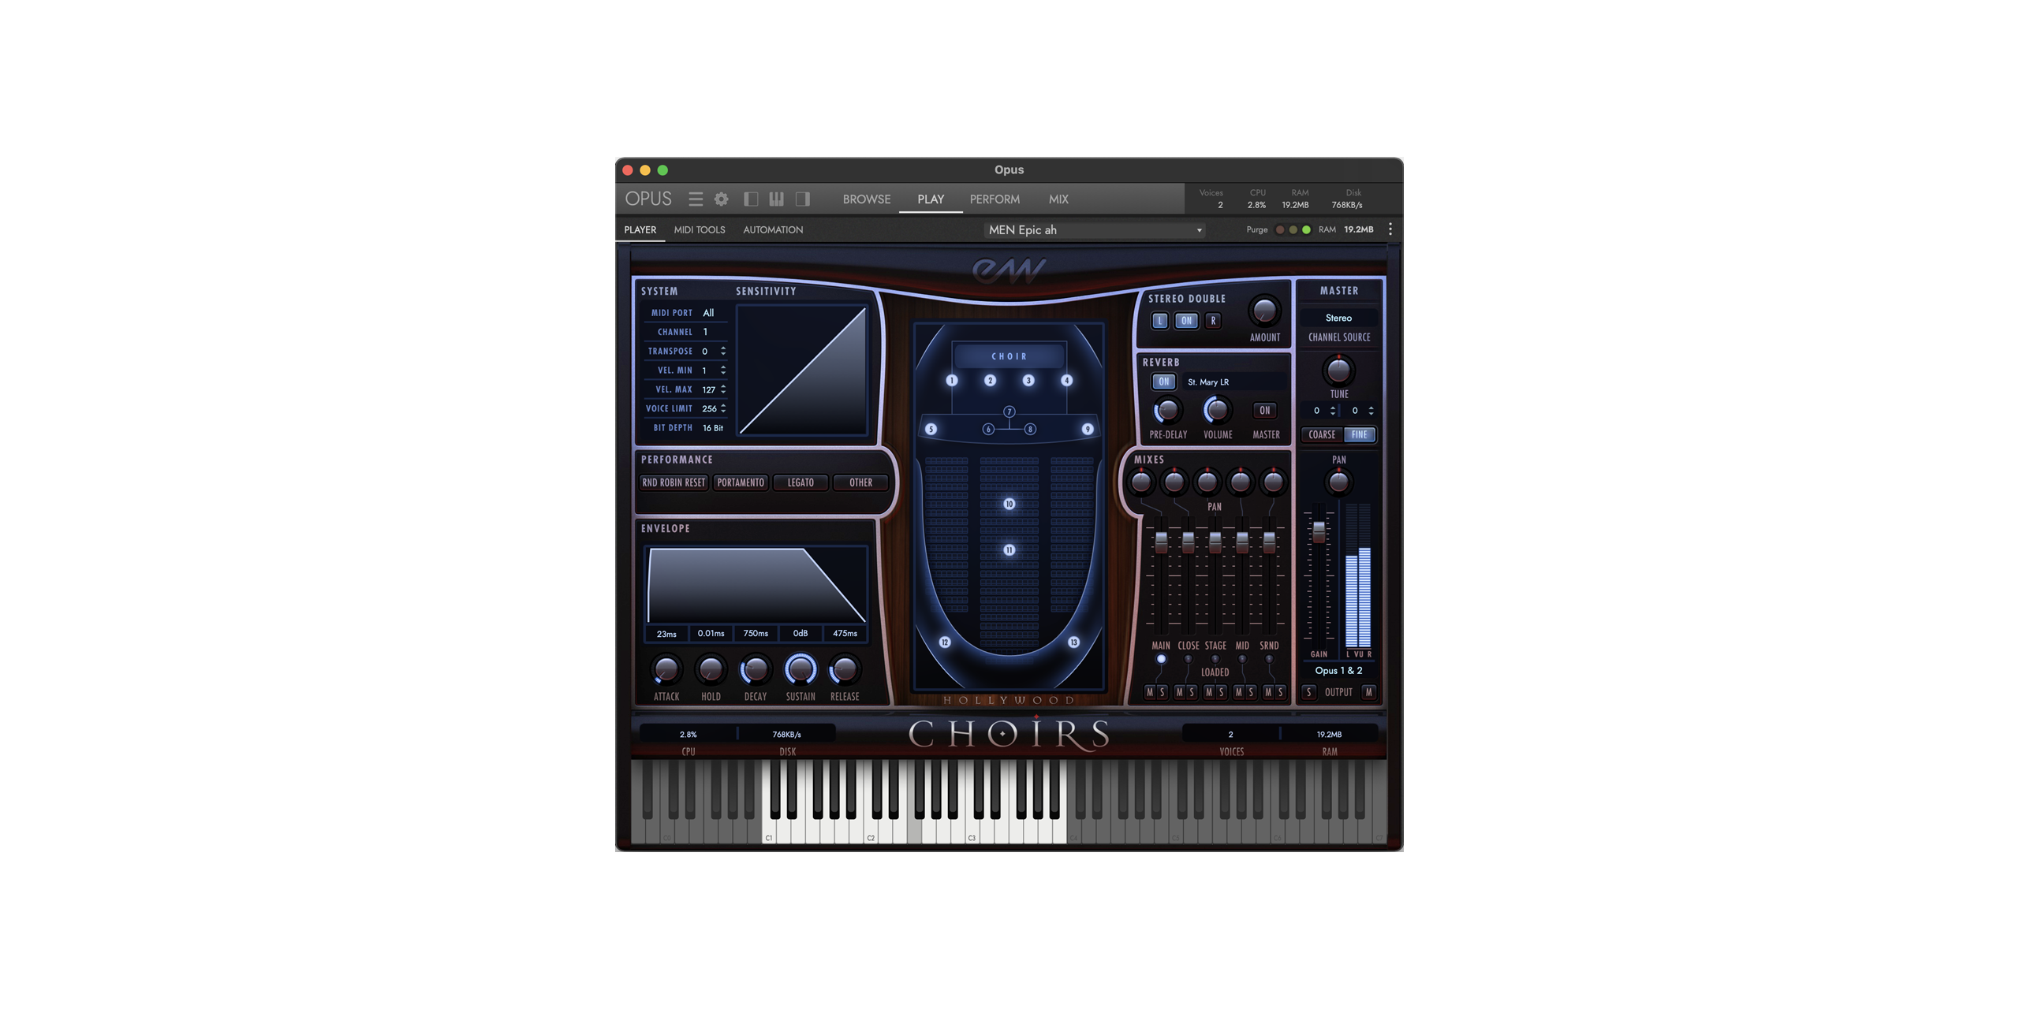Toggle the right sidebar panel icon

tap(803, 199)
